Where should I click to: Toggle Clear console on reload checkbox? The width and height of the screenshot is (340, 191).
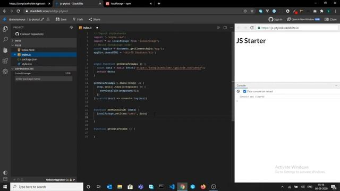[x=244, y=91]
